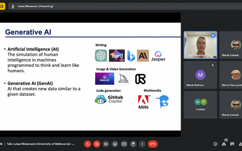Click the GitHub Copilot mascot icon
Screen dimensions: 242x151
pyautogui.click(x=101, y=99)
